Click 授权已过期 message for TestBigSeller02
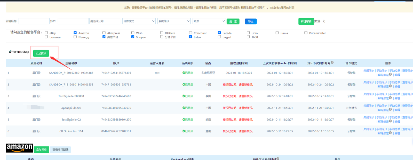The height and width of the screenshot is (160, 413). click(x=238, y=119)
